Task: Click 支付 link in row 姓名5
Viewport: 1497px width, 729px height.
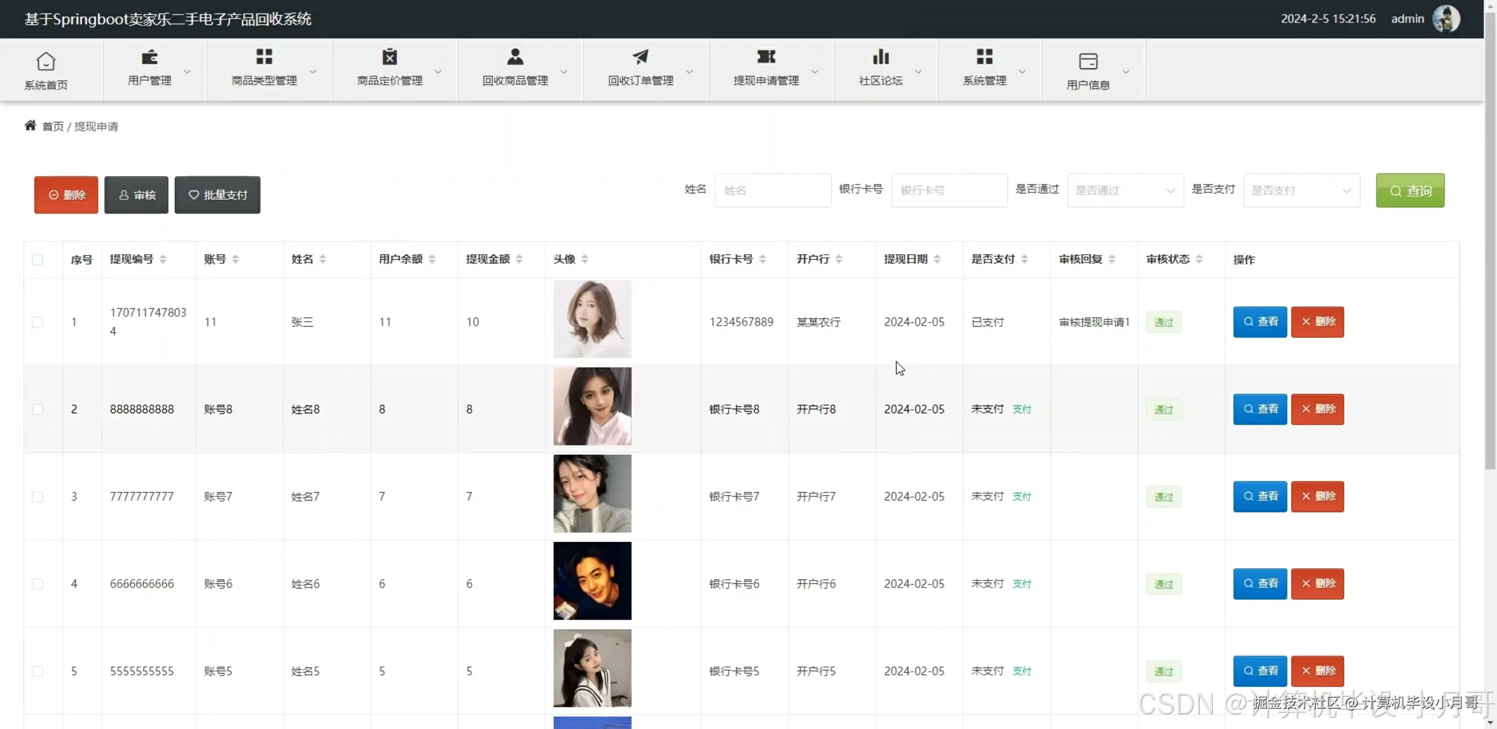Action: (1022, 671)
